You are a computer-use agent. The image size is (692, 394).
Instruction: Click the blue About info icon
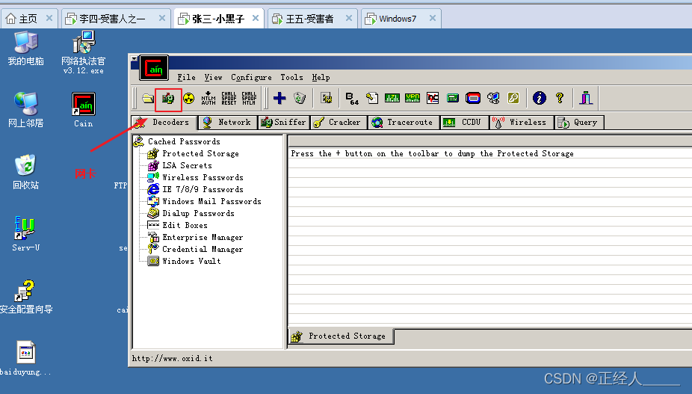(x=540, y=98)
